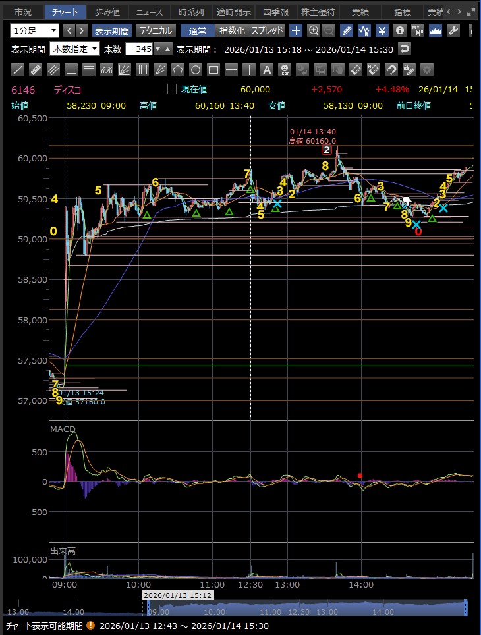Choose the text annotation 'A' tool
The image size is (481, 635).
[267, 70]
